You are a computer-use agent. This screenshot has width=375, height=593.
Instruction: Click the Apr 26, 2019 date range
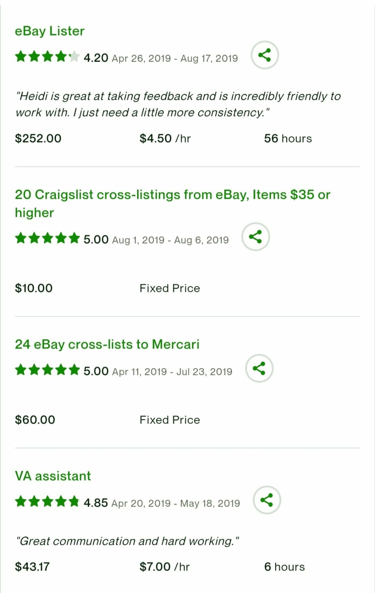point(175,59)
